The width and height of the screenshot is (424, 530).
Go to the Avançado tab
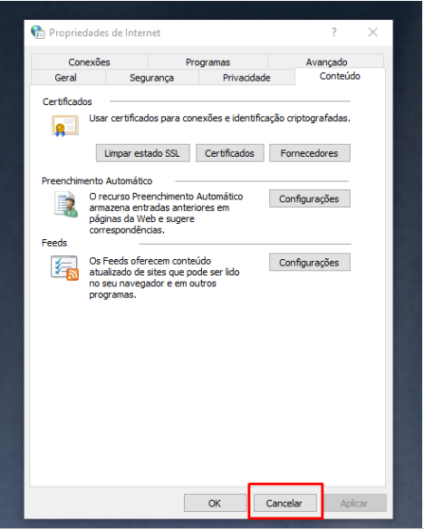(x=326, y=62)
